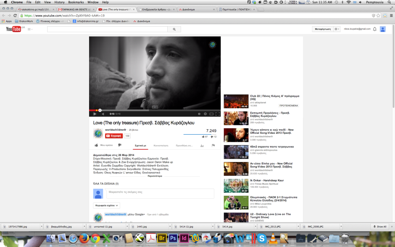Viewport: 395px width, 247px height.
Task: Open the YouTube guide menu dropdown
Action: pyautogui.click(x=30, y=29)
